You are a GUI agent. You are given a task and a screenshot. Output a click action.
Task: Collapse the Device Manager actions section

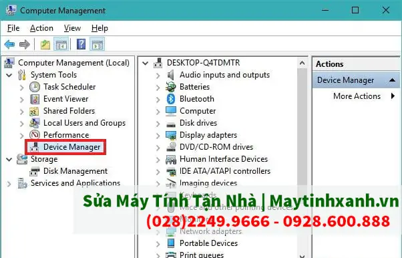pos(392,80)
